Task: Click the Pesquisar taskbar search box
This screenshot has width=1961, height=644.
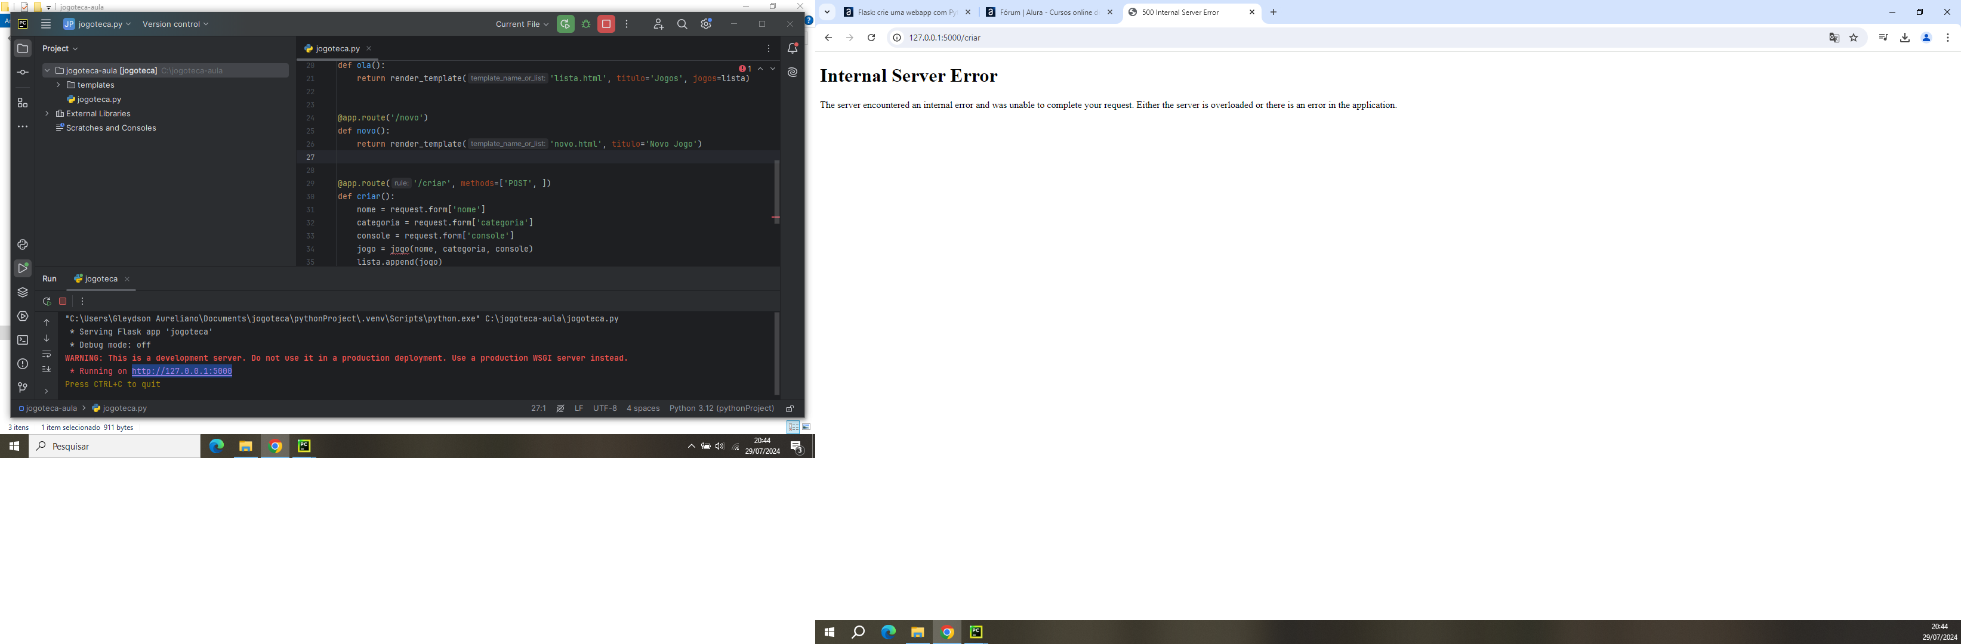Action: [x=115, y=446]
